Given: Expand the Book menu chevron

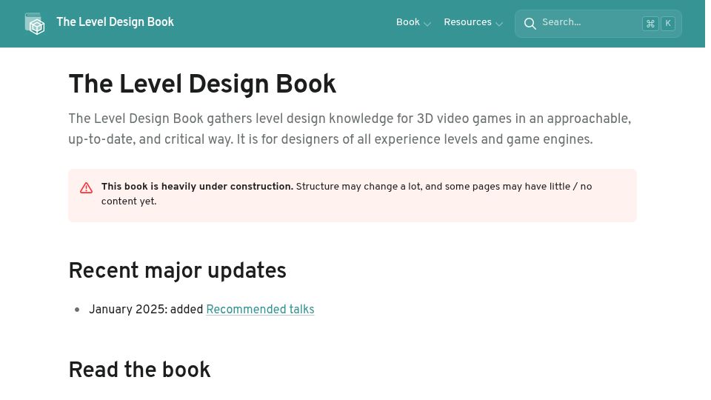Looking at the screenshot, I should 427,24.
